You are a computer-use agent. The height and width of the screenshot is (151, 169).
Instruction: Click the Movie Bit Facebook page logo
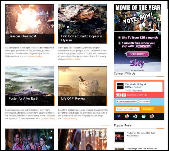tap(120, 86)
